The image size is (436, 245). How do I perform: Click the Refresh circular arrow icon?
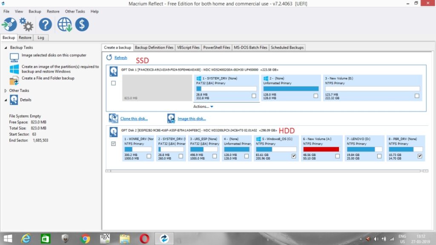[x=109, y=58]
